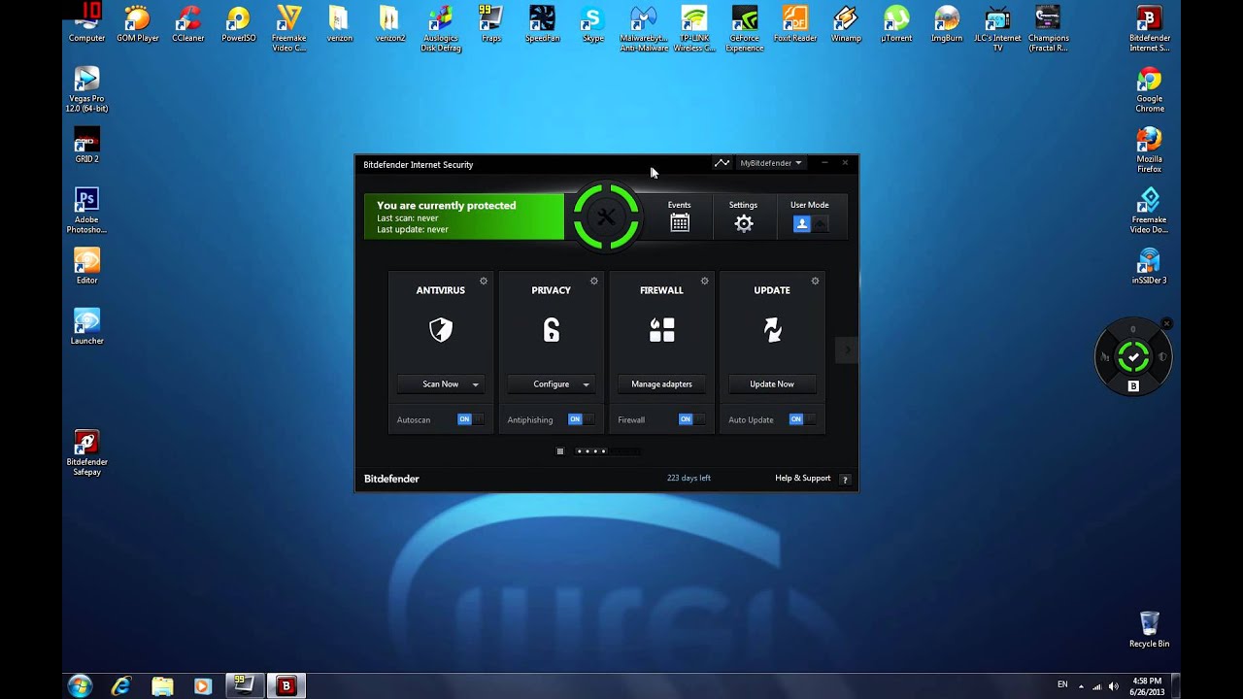The width and height of the screenshot is (1243, 699).
Task: Switch to grid overview of module pages
Action: coord(560,451)
